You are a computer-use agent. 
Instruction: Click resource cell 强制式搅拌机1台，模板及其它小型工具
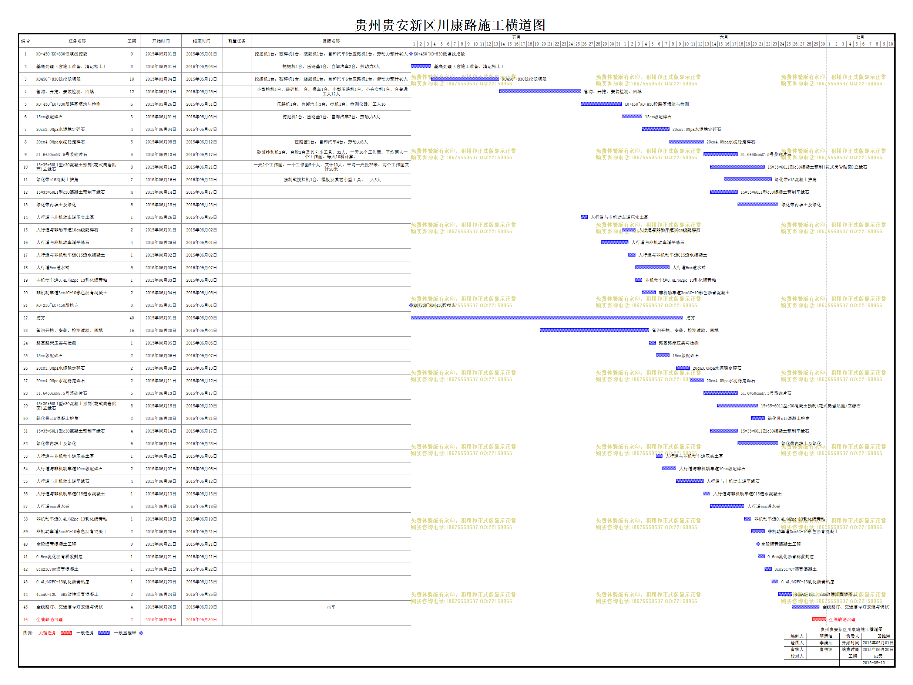[x=332, y=180]
